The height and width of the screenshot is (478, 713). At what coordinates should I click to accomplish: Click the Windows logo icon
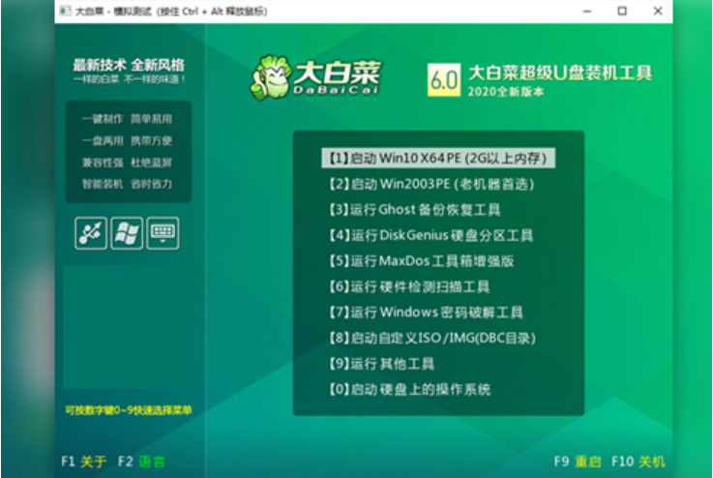pos(127,233)
